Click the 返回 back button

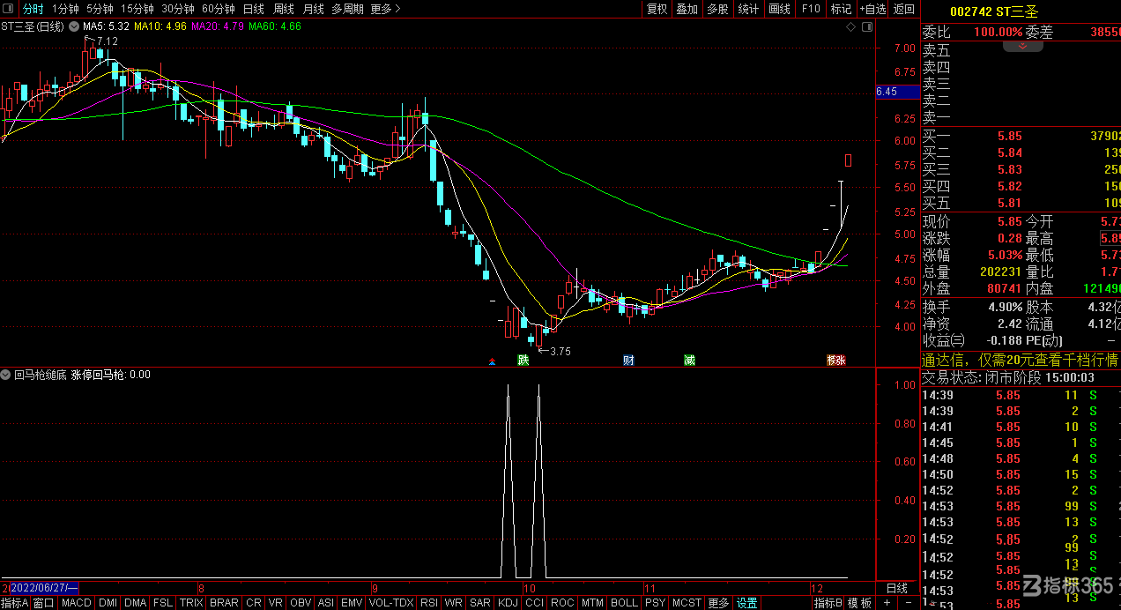pos(904,9)
